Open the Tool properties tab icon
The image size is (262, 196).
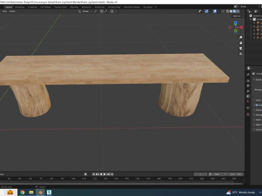[x=248, y=75]
